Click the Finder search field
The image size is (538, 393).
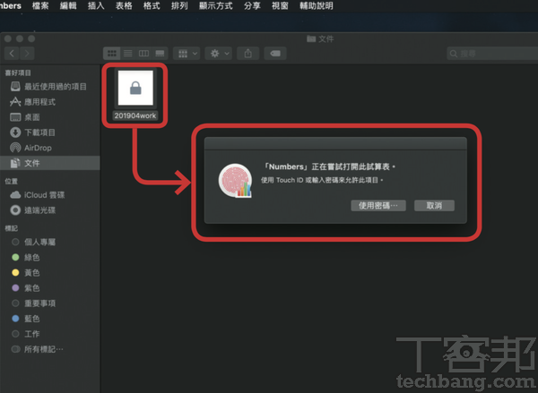492,54
